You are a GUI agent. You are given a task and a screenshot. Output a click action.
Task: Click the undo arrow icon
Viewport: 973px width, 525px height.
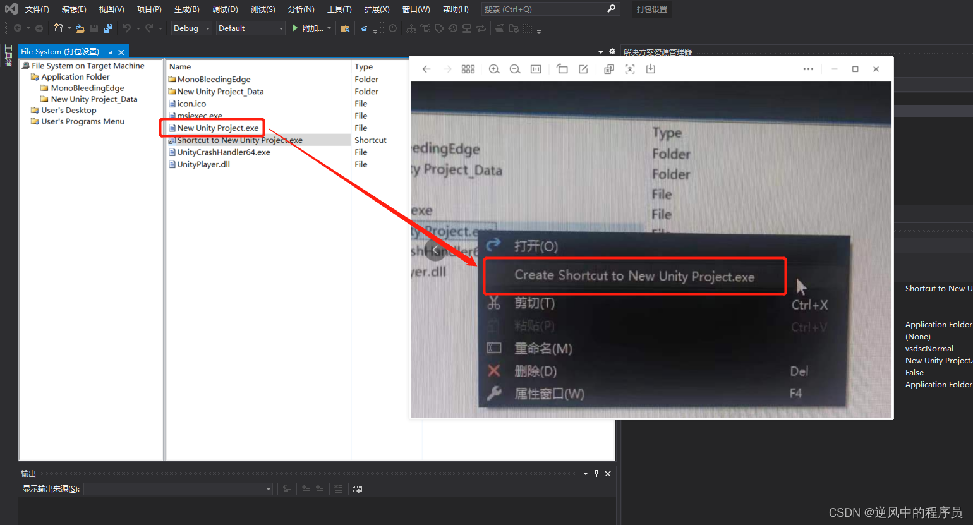(127, 28)
